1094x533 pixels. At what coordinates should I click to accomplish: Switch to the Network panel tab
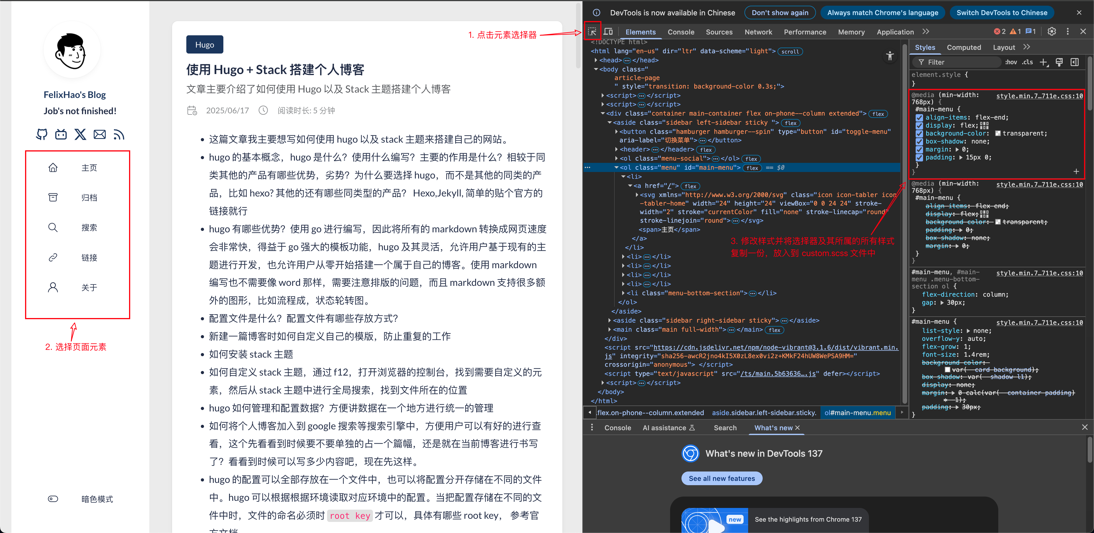758,32
